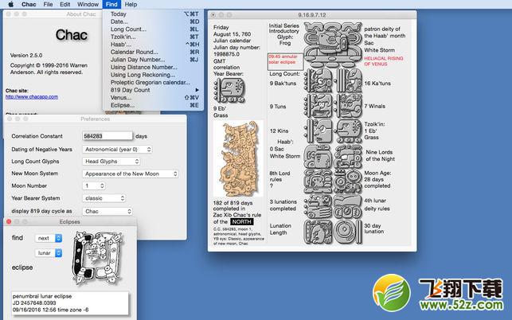The image size is (512, 320).
Task: Click the 12 Kins glyph
Action: (x=319, y=131)
